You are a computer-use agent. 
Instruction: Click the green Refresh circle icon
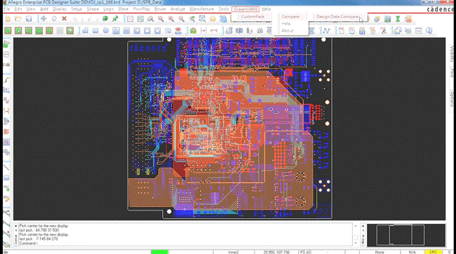(105, 19)
